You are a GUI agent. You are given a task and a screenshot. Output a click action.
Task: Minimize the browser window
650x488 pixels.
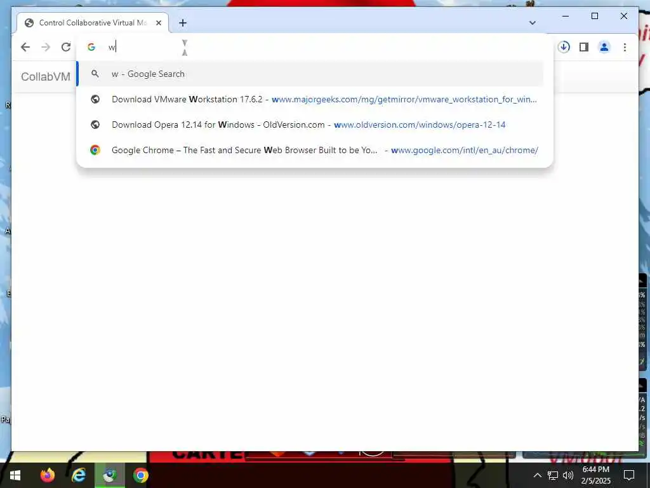(x=566, y=16)
